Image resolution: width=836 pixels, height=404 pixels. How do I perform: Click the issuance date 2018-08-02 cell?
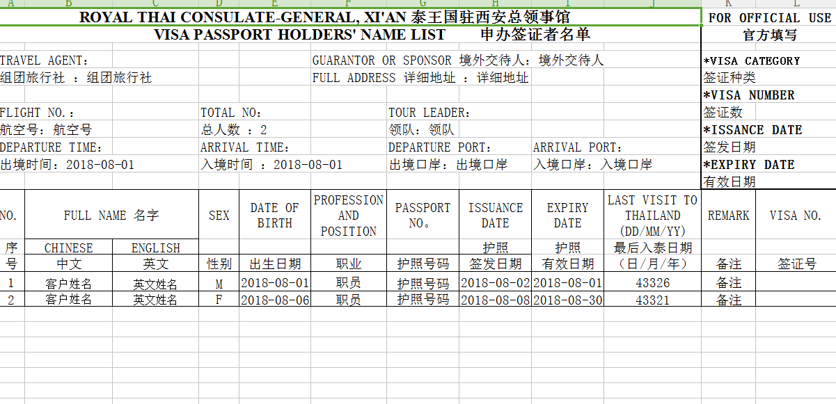pos(495,284)
